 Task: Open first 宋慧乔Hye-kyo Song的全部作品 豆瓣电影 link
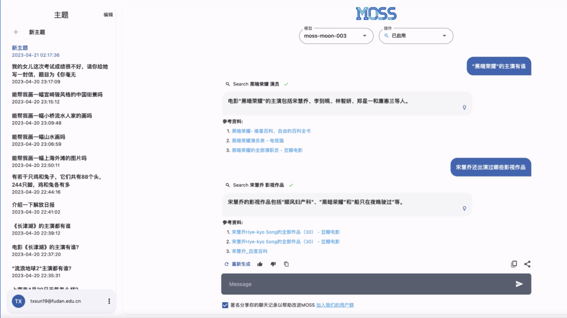pos(286,232)
